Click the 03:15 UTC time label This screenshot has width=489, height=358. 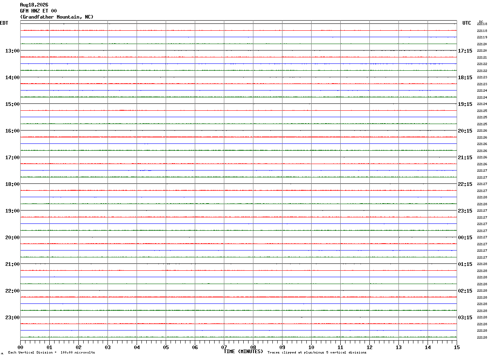(465, 318)
